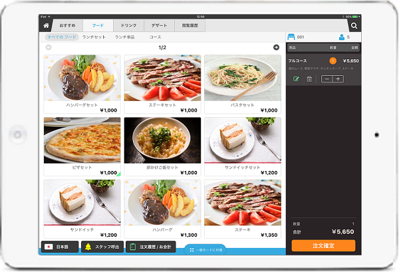Choose the ステーキセット item
The width and height of the screenshot is (399, 272).
[x=162, y=84]
